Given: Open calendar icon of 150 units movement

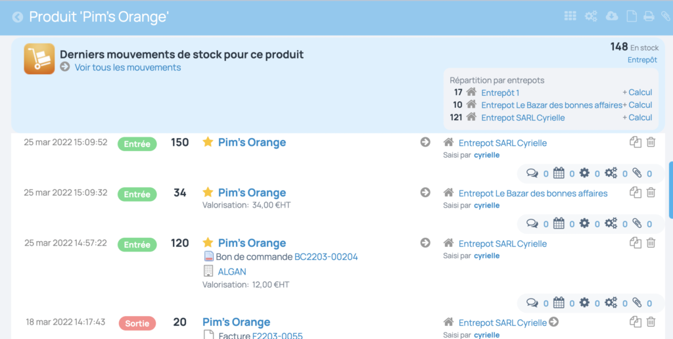Looking at the screenshot, I should [x=559, y=173].
